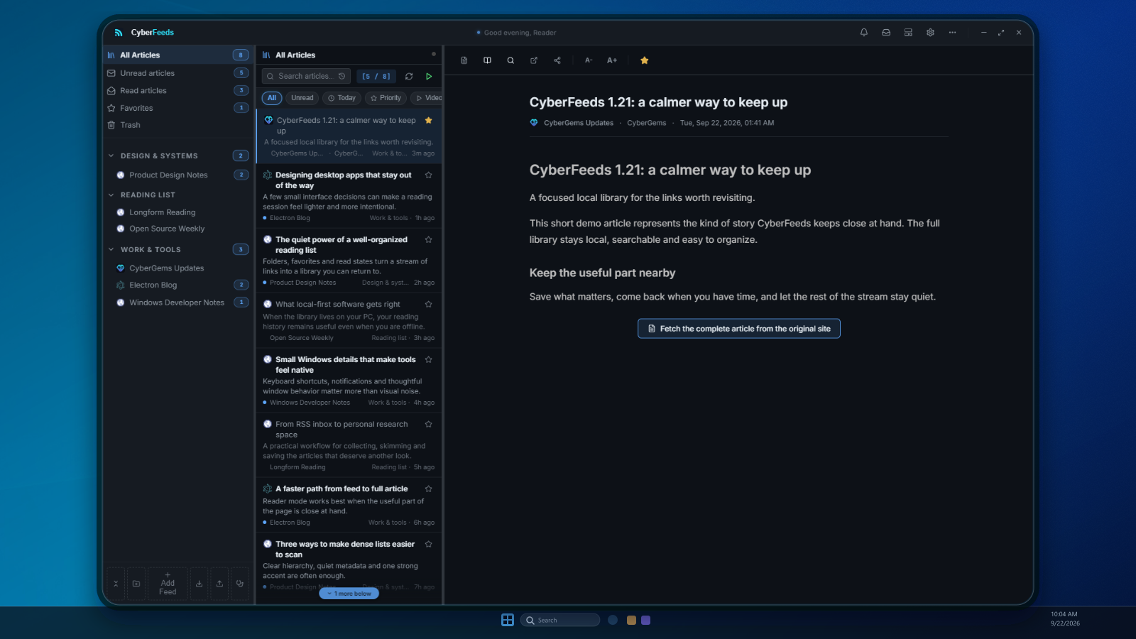
Task: Collapse the WORK & TOOLS folder
Action: (x=111, y=249)
